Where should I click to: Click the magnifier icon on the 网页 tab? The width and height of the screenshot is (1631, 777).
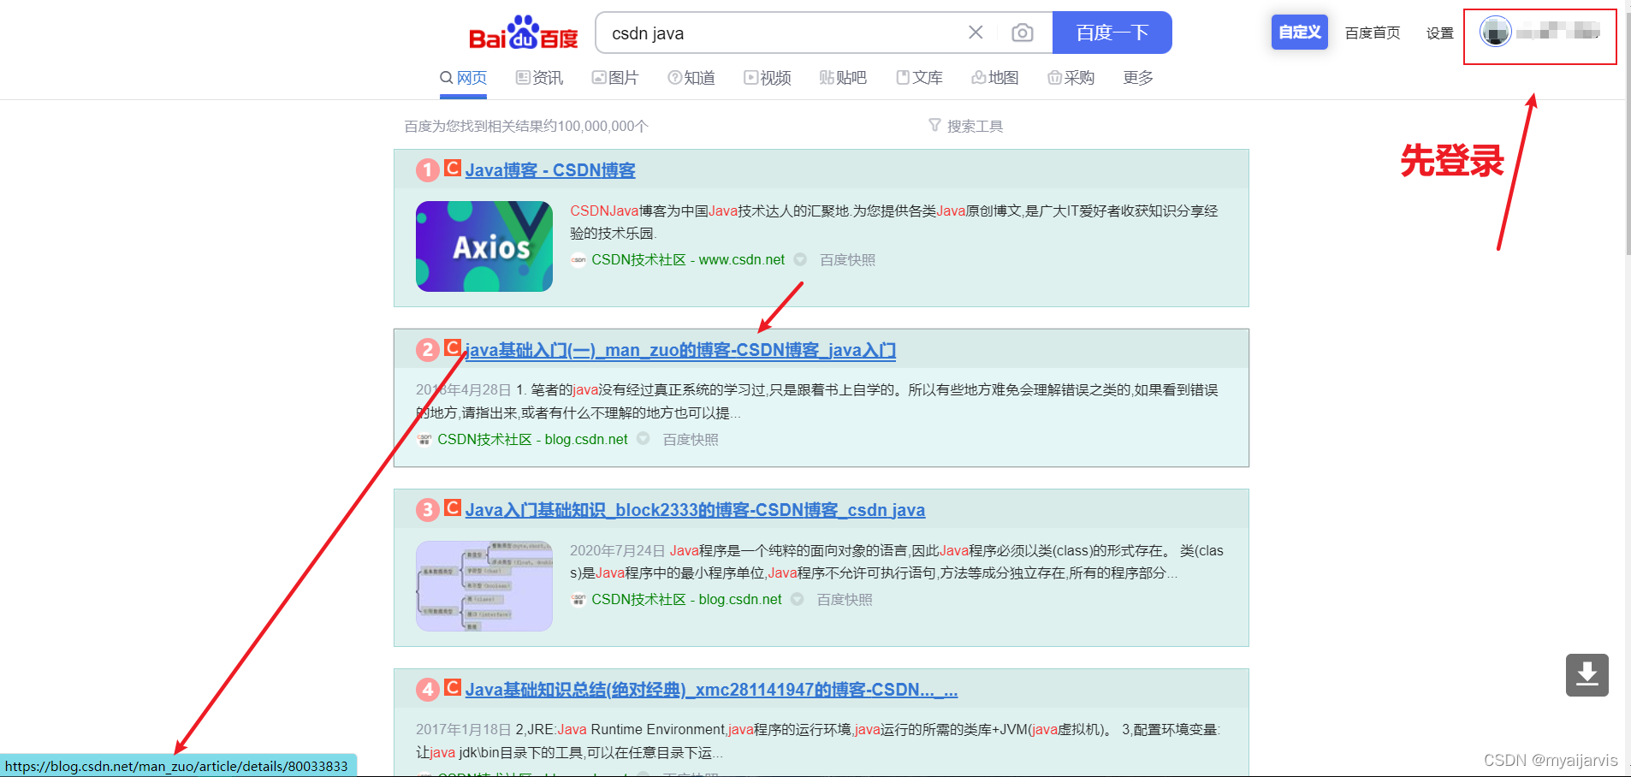[447, 77]
